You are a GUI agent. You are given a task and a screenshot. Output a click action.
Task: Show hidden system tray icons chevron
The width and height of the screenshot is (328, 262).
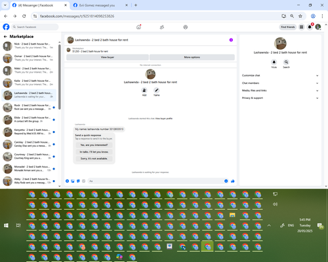tap(269, 225)
